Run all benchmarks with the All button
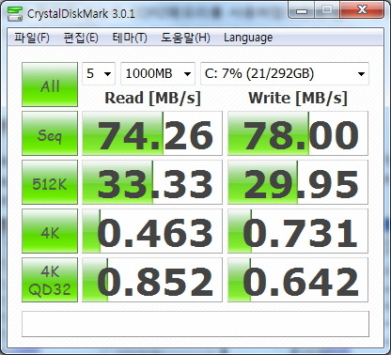Screen dimensions: 391x355 coord(50,85)
